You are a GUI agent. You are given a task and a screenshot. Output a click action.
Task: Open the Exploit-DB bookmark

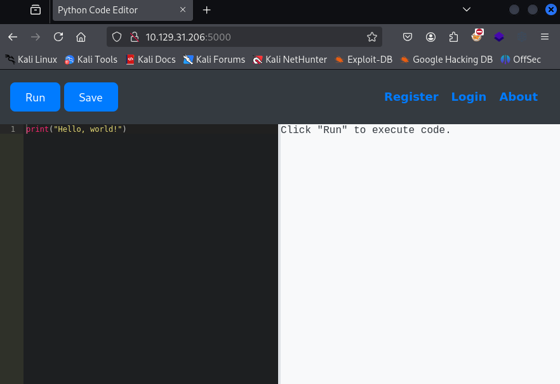(x=364, y=60)
